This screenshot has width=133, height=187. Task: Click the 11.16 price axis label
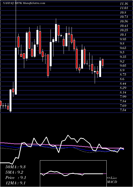tap(124, 4)
